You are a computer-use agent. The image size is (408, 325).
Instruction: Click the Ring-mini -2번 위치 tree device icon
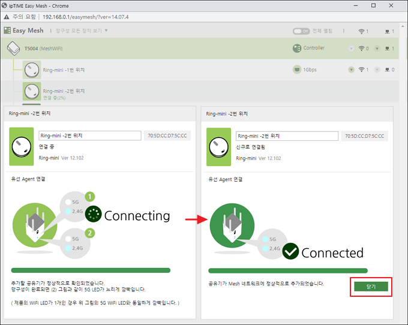pyautogui.click(x=32, y=91)
